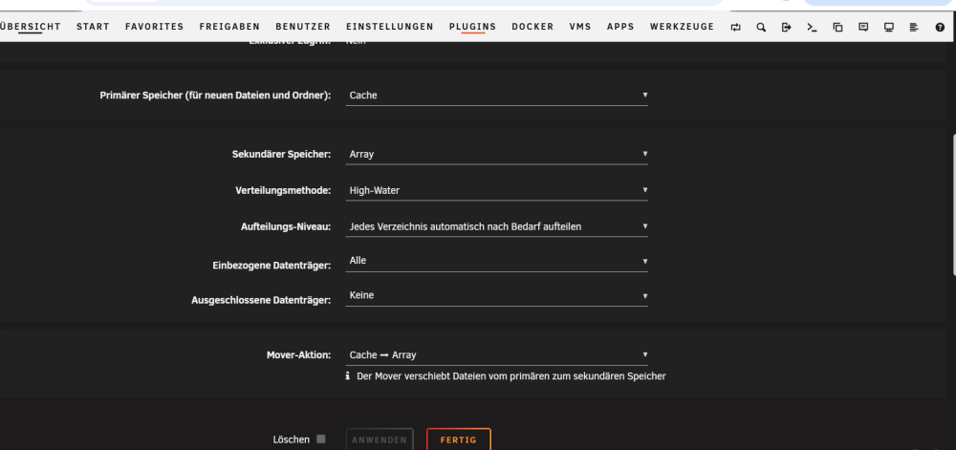Select the Benutzer menu tab
Screen dimensions: 956x450
pyautogui.click(x=303, y=27)
